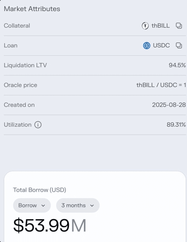187x242 pixels.
Task: Select the 2025-08-28 creation date
Action: click(169, 105)
